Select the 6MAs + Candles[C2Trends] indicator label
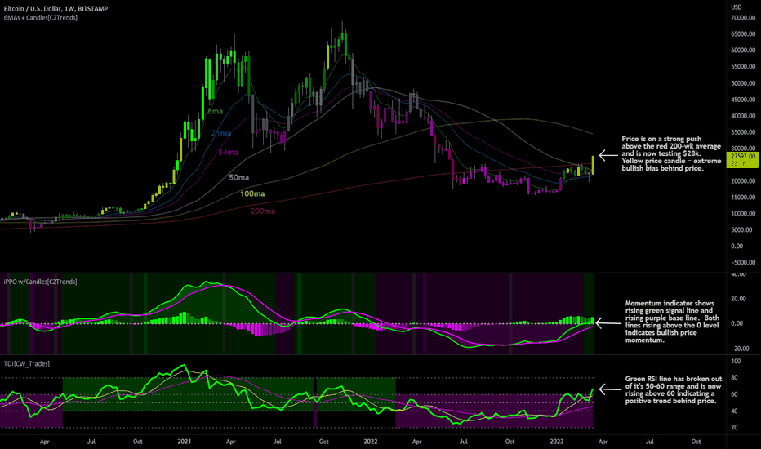The image size is (761, 449). 40,18
